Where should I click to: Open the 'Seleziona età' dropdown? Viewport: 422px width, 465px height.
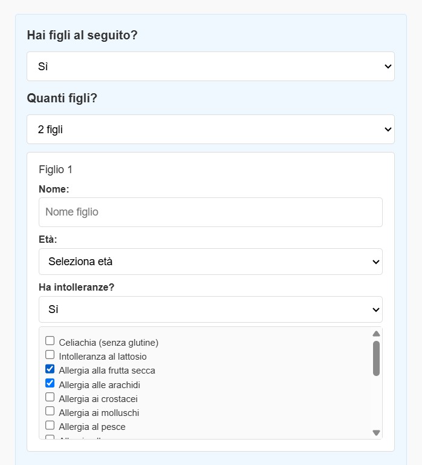click(210, 262)
